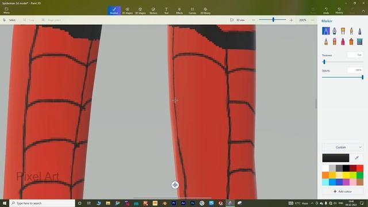Viewport: 368px width, 207px height.
Task: Open the Effects tab
Action: tap(179, 10)
